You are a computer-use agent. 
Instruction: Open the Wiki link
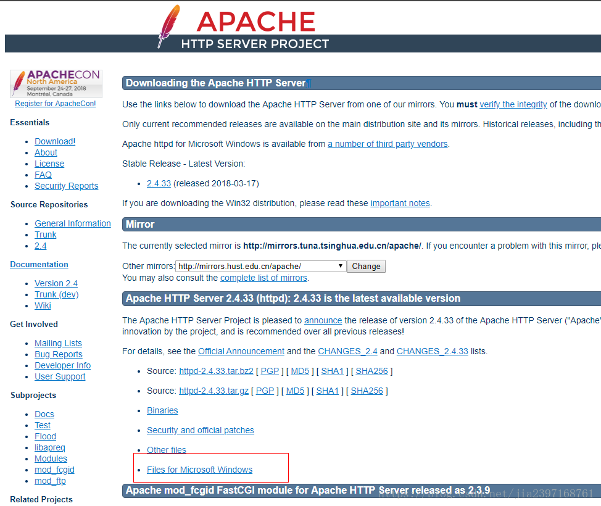coord(43,305)
